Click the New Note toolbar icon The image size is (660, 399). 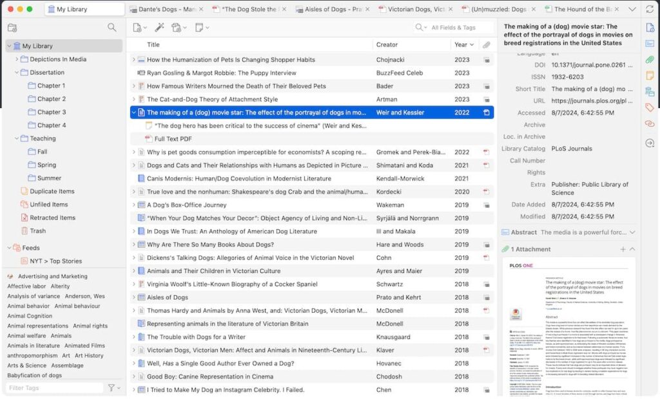tap(200, 28)
